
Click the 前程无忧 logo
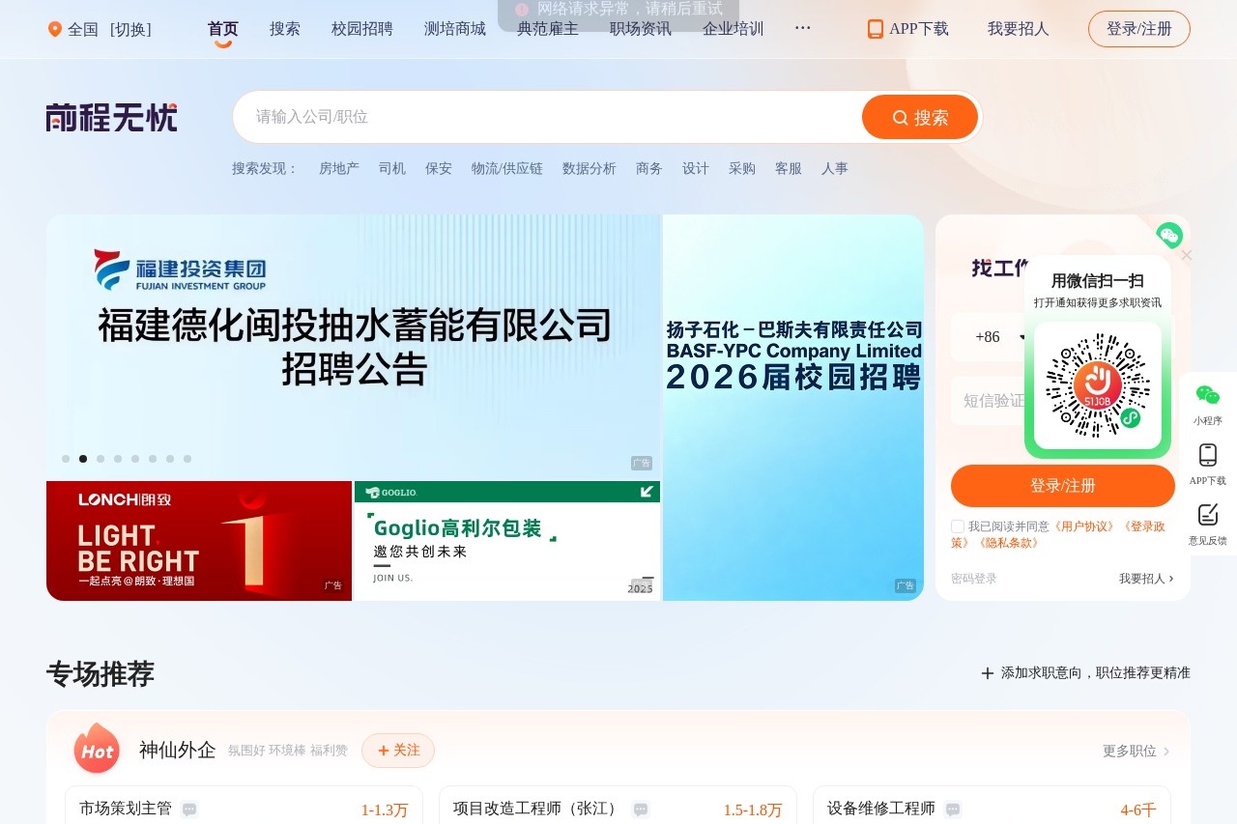pyautogui.click(x=112, y=117)
